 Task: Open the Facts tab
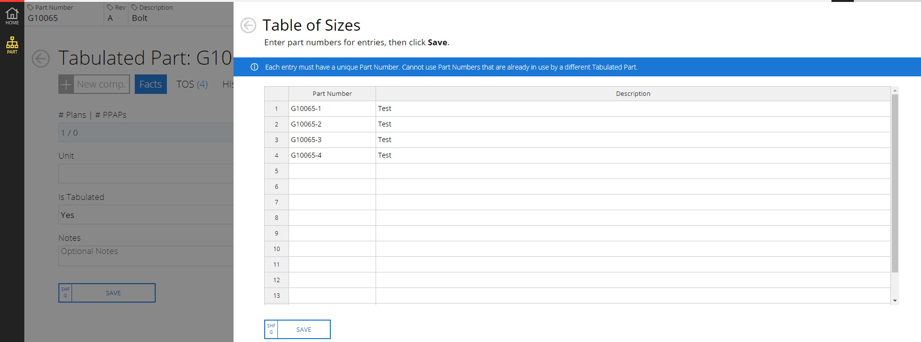[151, 84]
